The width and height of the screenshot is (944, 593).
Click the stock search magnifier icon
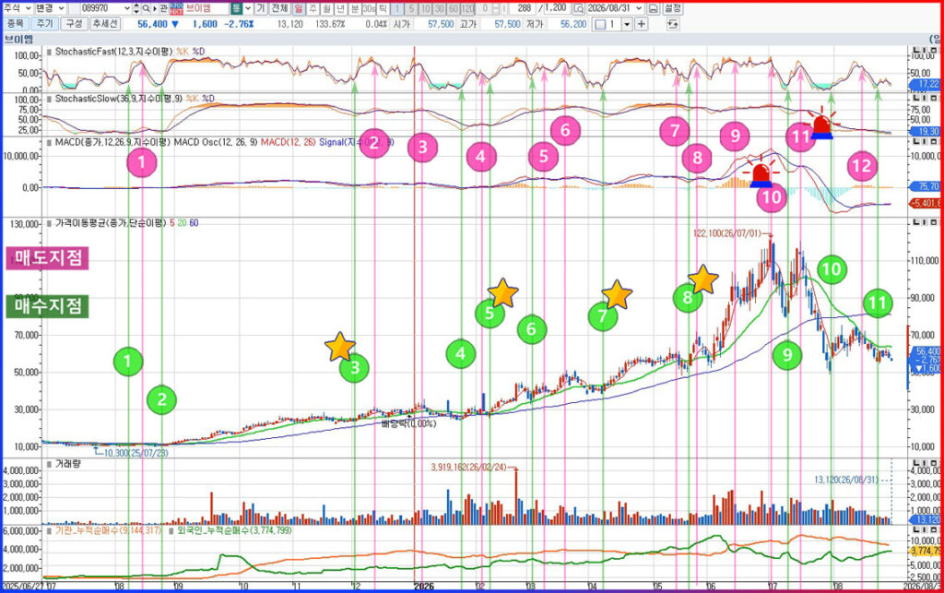click(146, 8)
